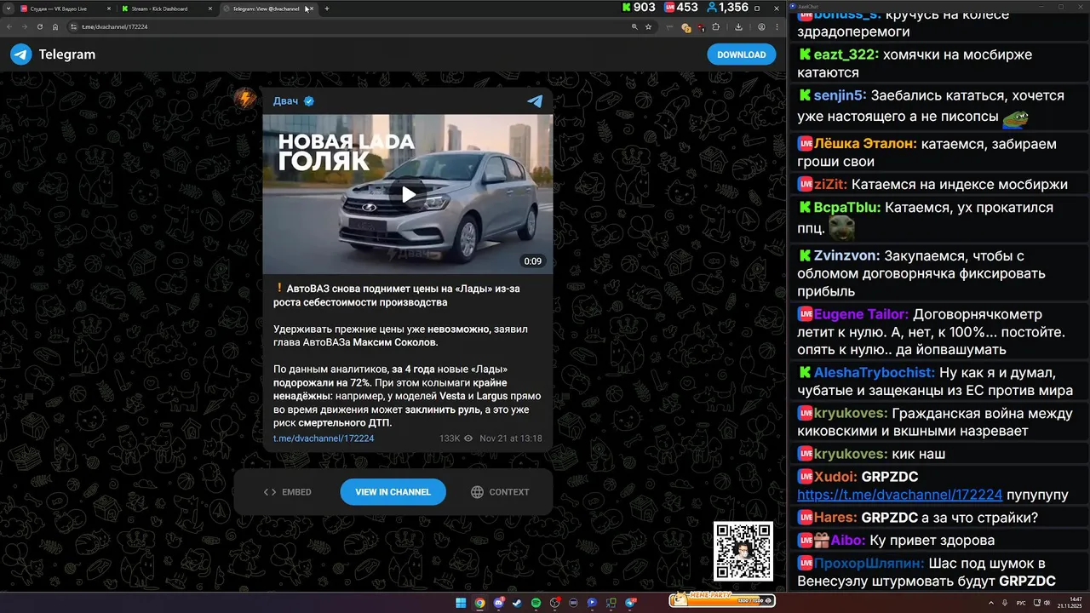Click the zoom magnifier icon in address bar
Screen dimensions: 1090x613
click(634, 26)
